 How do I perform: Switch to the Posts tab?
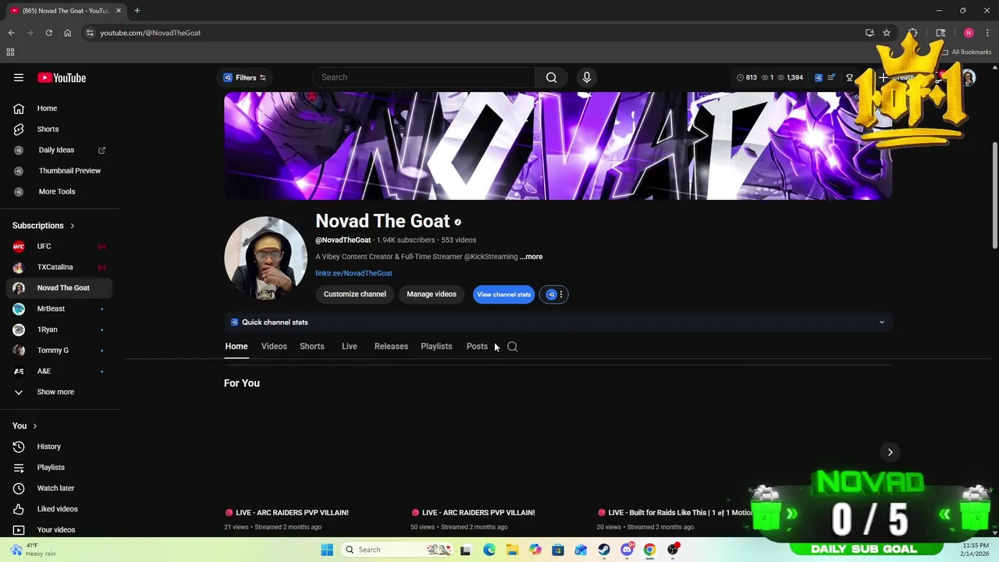(477, 347)
